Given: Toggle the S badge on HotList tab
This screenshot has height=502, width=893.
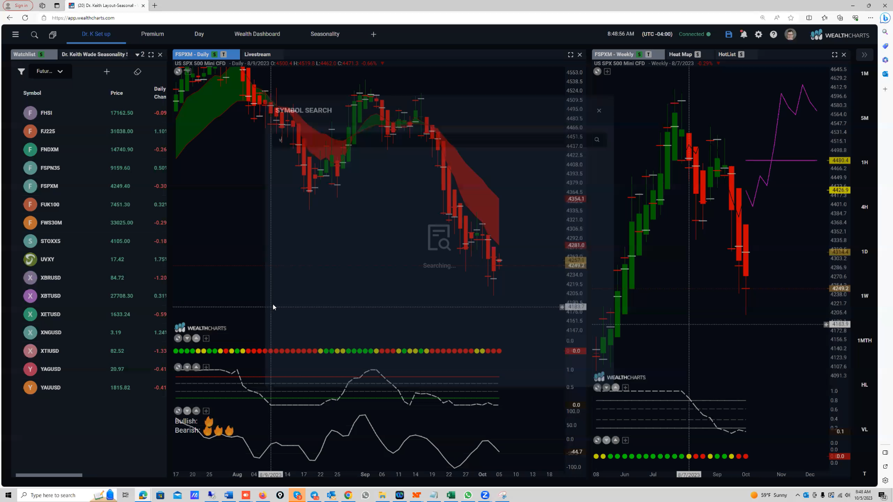Looking at the screenshot, I should tap(741, 54).
